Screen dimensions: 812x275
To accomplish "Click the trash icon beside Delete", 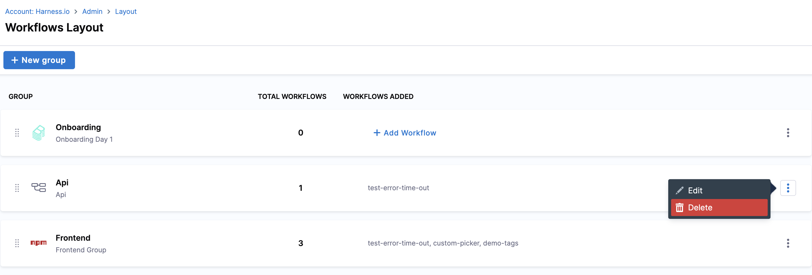I will (679, 208).
